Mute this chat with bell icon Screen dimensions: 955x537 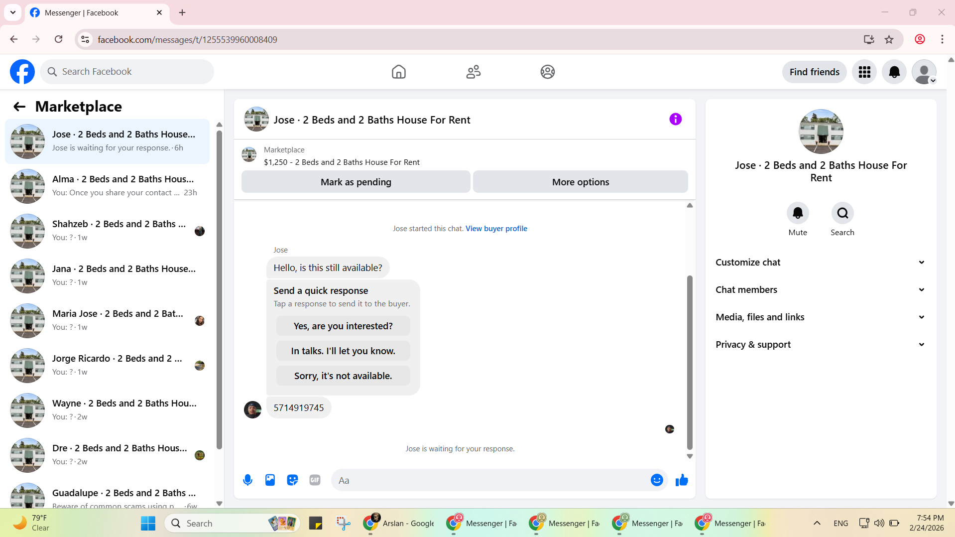tap(798, 213)
